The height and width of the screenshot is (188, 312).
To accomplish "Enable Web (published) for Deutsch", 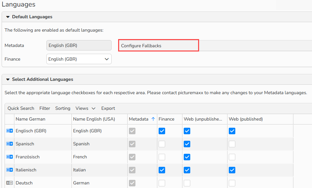I will click(x=232, y=183).
